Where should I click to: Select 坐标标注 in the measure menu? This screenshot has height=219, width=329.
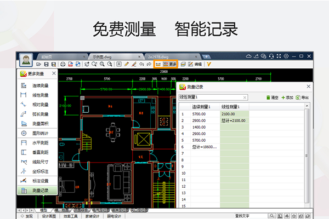(37, 171)
